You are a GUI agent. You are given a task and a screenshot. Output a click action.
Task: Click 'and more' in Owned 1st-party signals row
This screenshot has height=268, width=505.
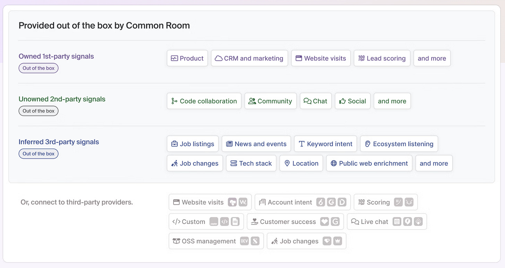point(432,58)
